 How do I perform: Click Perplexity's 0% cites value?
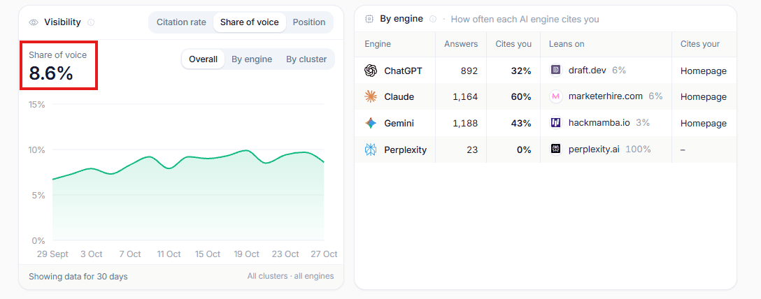click(524, 149)
